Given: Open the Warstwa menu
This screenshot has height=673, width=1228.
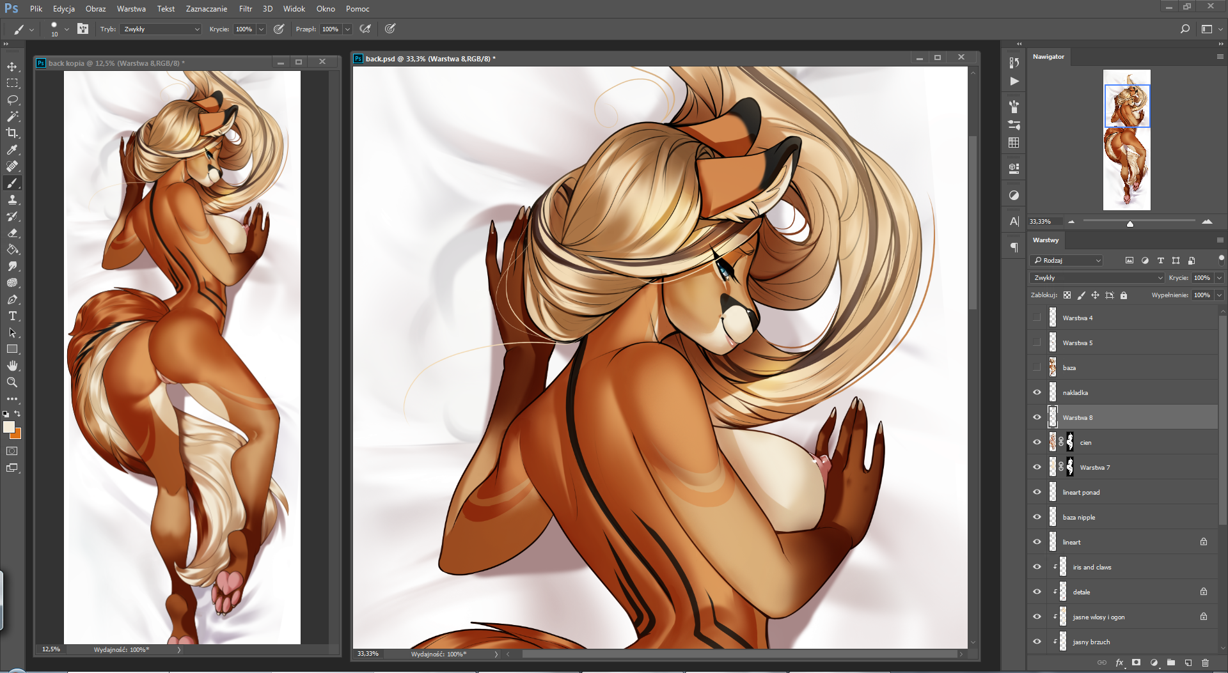Looking at the screenshot, I should click(131, 9).
